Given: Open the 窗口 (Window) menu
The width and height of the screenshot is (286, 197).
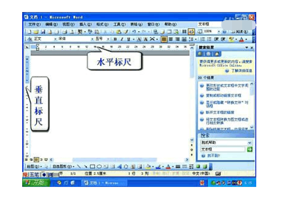Looking at the screenshot, I should tap(153, 24).
